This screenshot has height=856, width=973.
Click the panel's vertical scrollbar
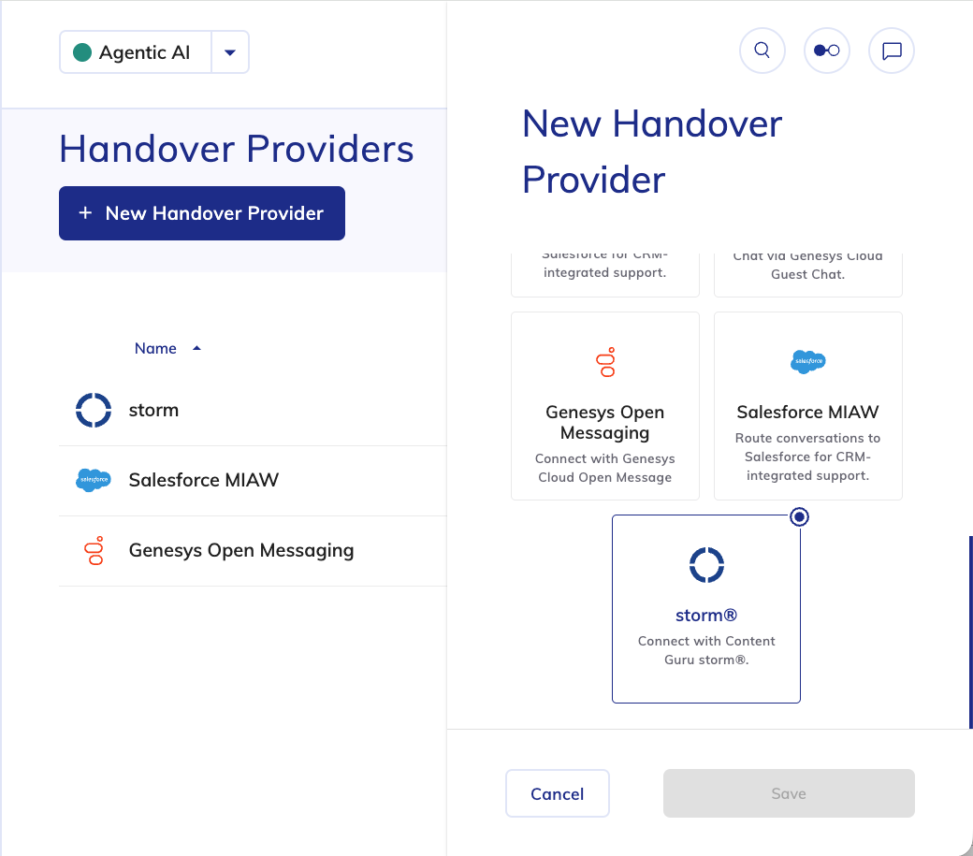(x=970, y=631)
